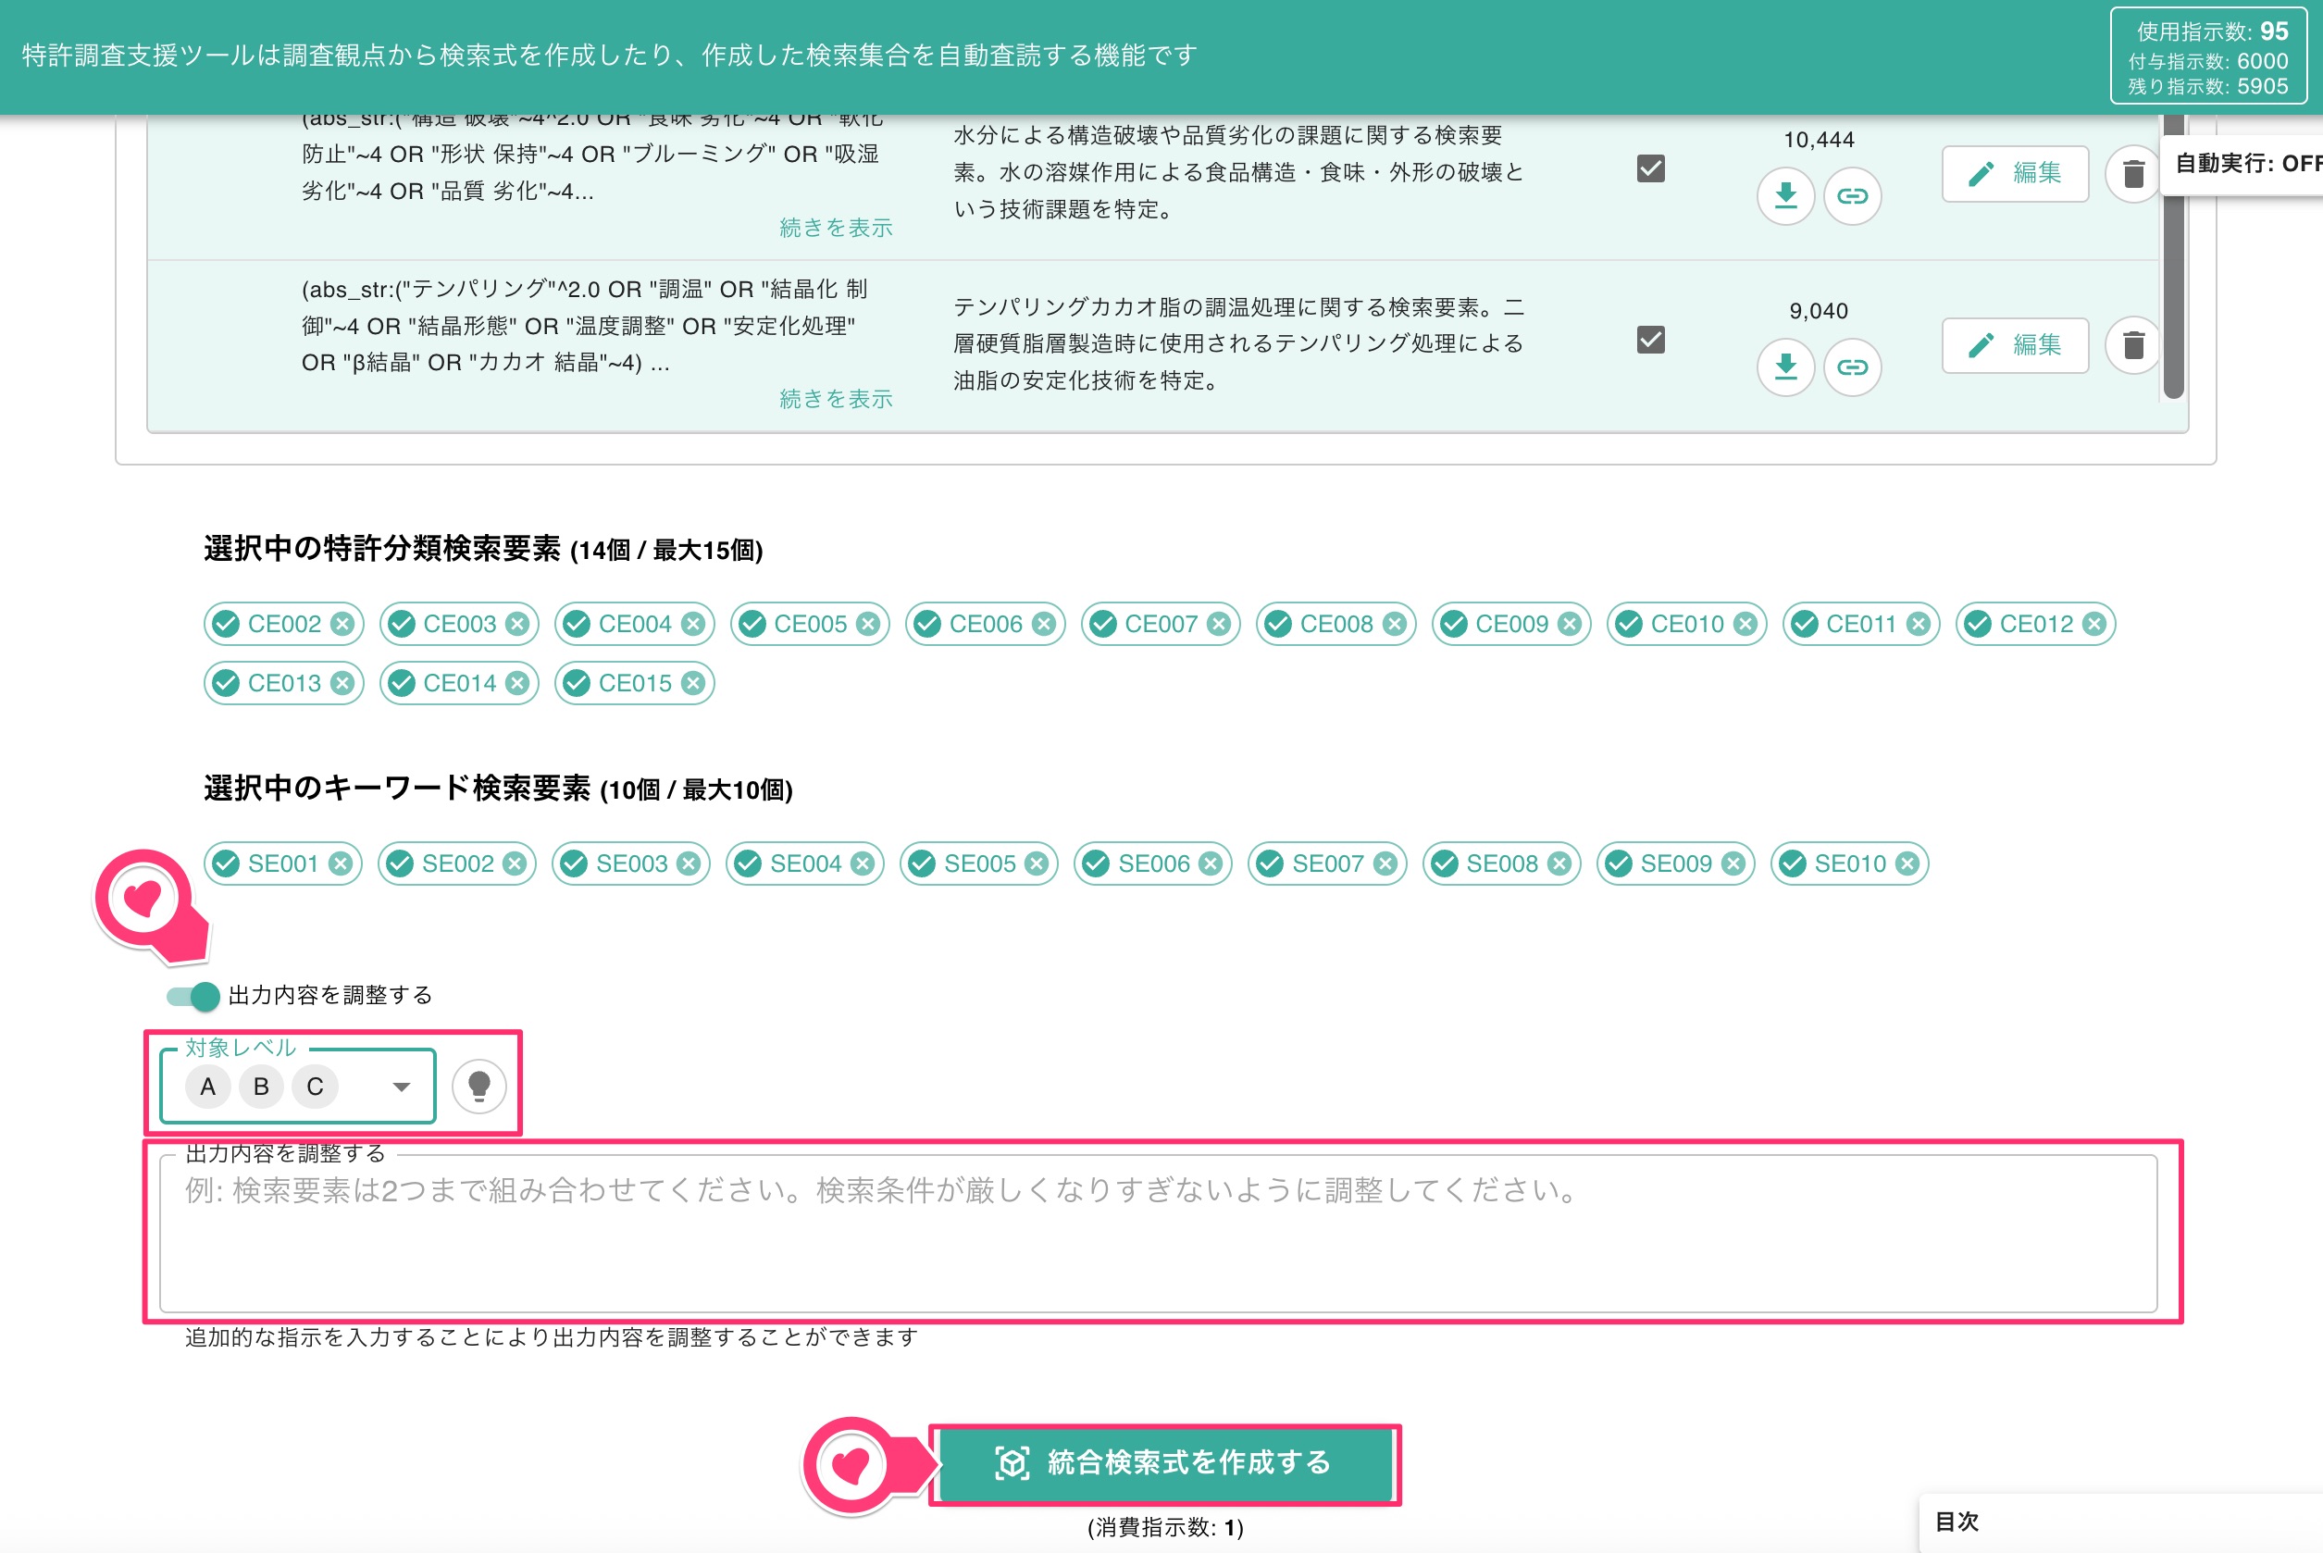Edit the 水分による構造破壊 search element
Image resolution: width=2323 pixels, height=1553 pixels.
(x=2015, y=174)
